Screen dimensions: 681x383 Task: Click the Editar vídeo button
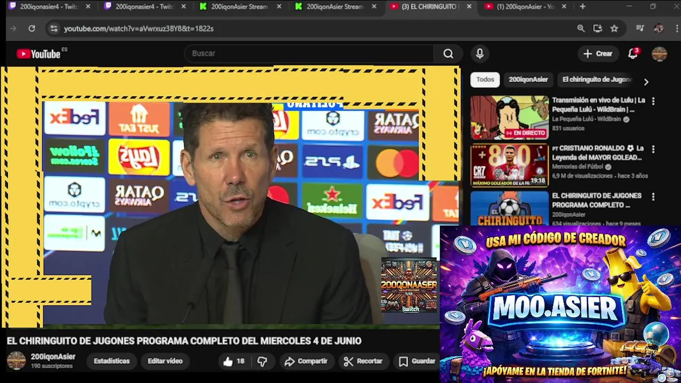[x=165, y=361]
